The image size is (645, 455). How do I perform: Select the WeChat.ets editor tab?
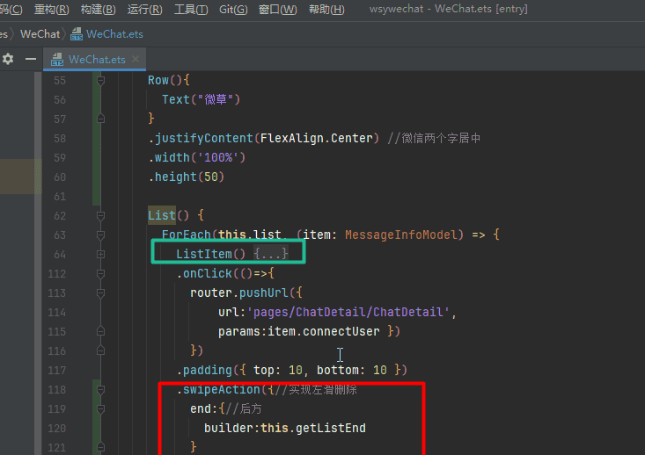coord(96,60)
